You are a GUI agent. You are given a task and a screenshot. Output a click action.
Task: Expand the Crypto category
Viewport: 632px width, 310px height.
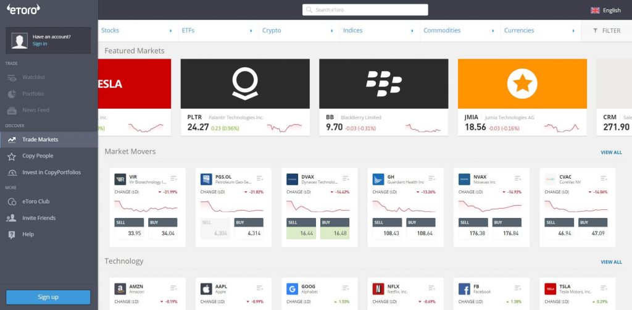click(297, 31)
